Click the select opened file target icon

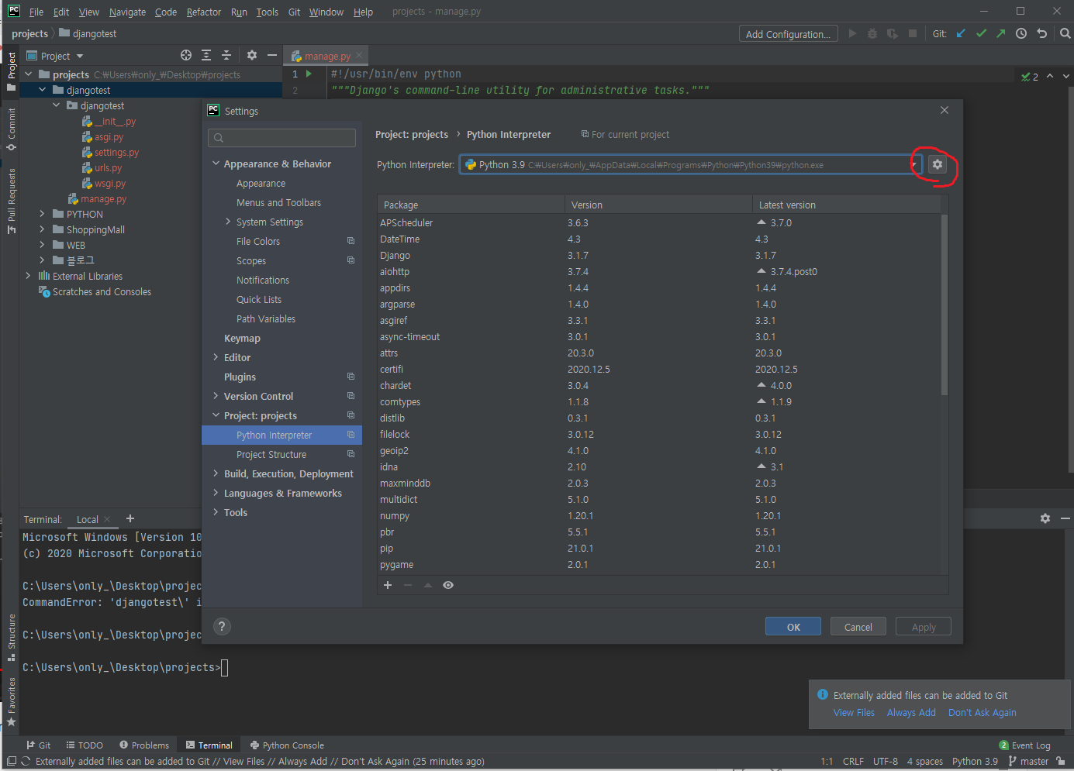click(186, 55)
